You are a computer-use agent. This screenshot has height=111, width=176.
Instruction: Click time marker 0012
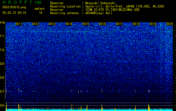tap(36, 24)
